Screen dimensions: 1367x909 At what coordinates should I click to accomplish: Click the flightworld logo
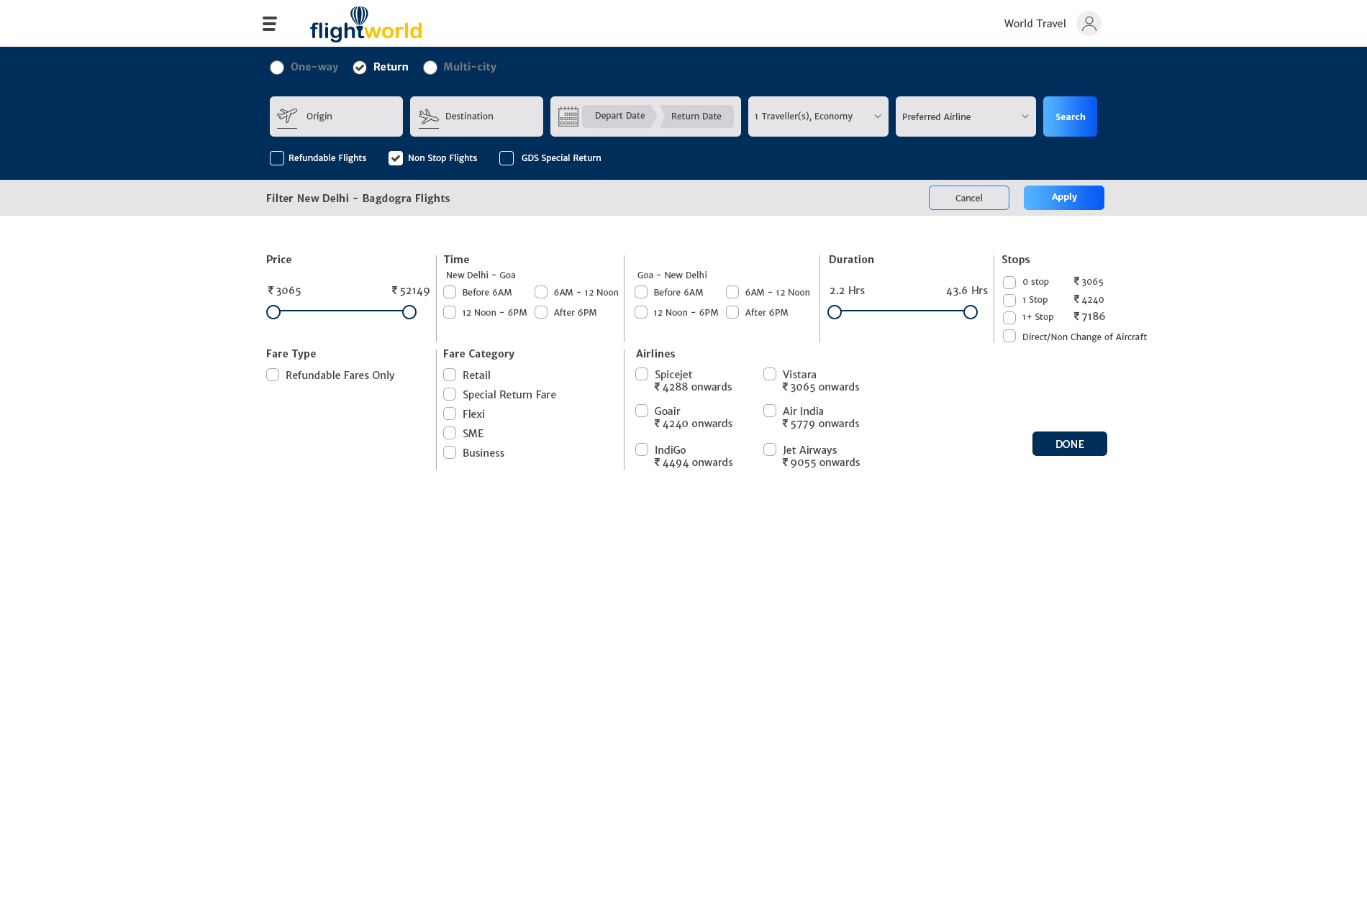(x=366, y=24)
